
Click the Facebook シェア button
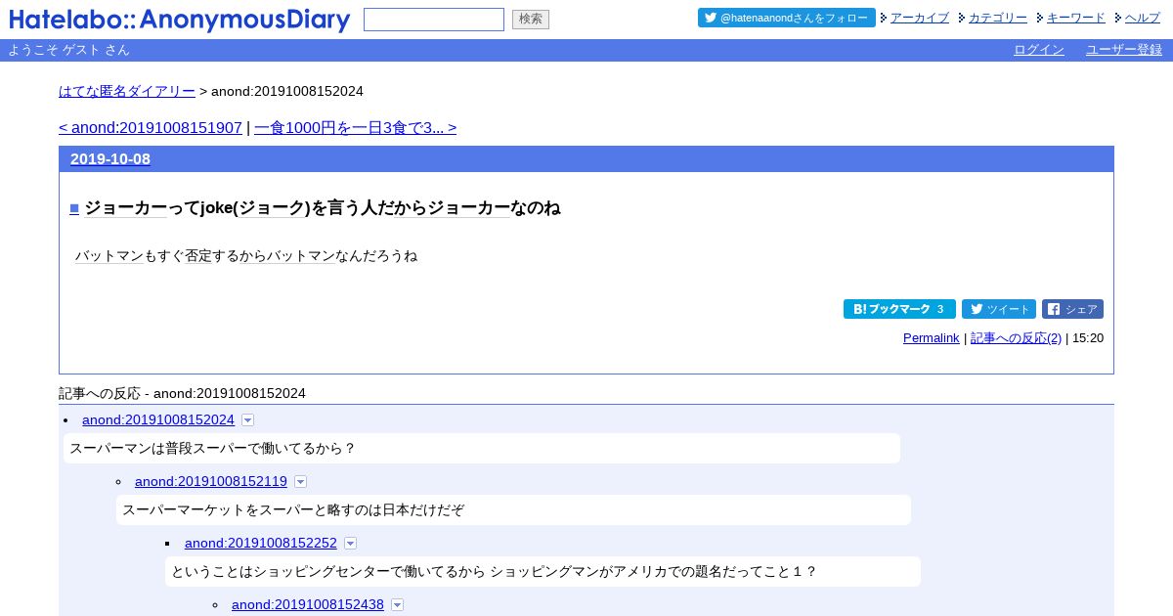tap(1072, 309)
